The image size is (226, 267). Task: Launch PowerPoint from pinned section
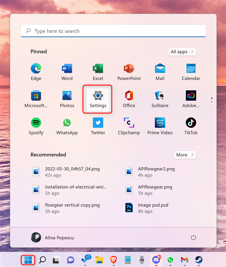(129, 72)
